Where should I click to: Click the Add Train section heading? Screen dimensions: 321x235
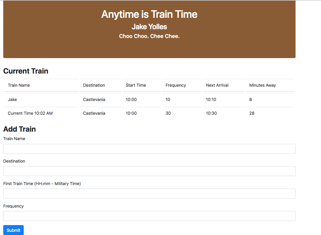coord(19,129)
